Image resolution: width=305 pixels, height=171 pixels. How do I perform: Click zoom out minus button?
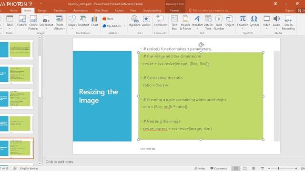coord(269,169)
